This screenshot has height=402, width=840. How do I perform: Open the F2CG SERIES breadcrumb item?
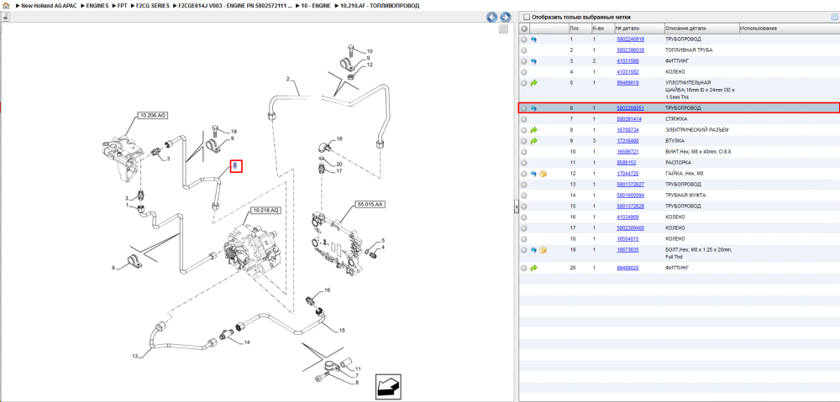pos(151,5)
